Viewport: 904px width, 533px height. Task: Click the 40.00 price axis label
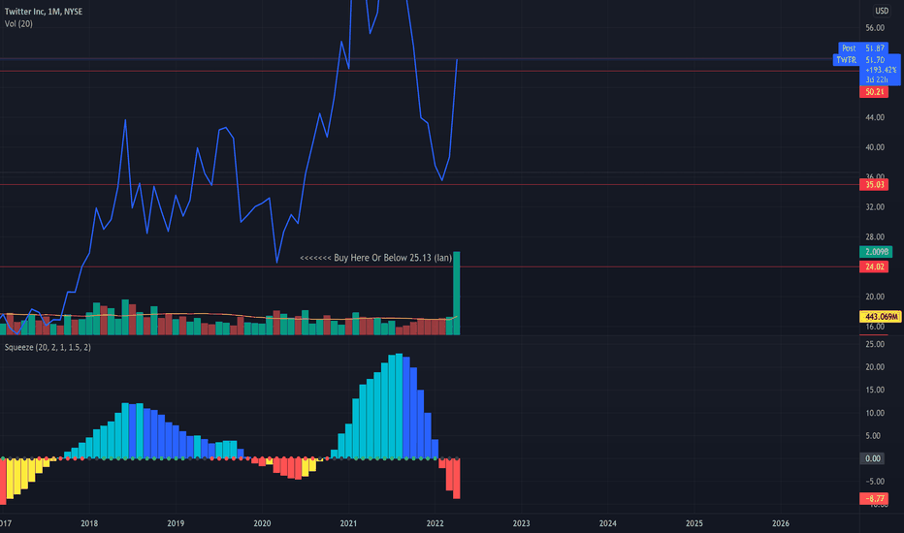(x=875, y=147)
